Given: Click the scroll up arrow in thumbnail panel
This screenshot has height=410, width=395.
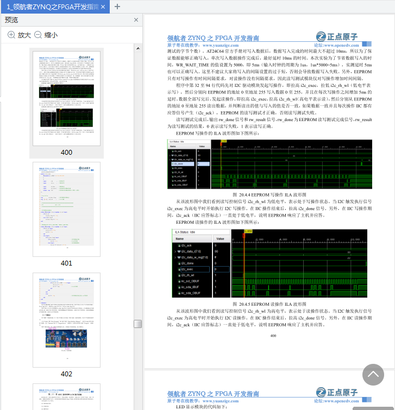Looking at the screenshot, I should click(138, 48).
